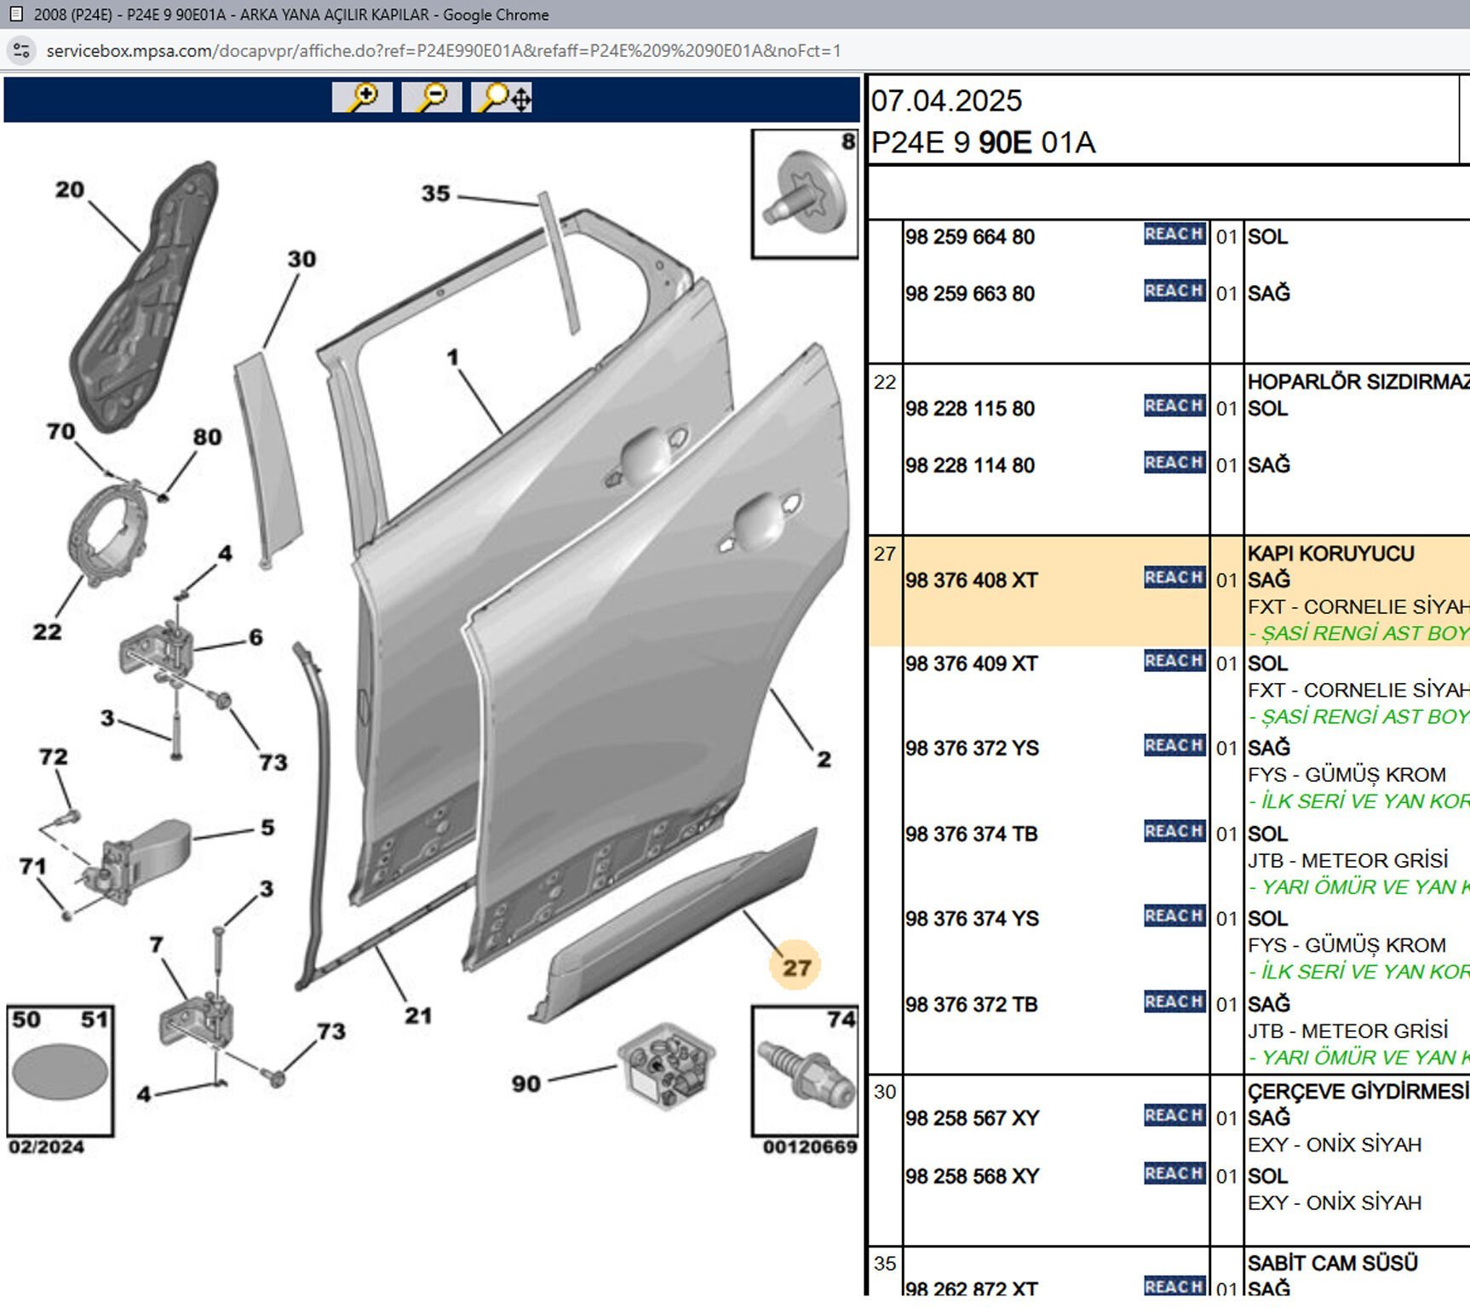Click REACH badge for part 98 376 372 YS
The height and width of the screenshot is (1308, 1470).
coord(1174,746)
